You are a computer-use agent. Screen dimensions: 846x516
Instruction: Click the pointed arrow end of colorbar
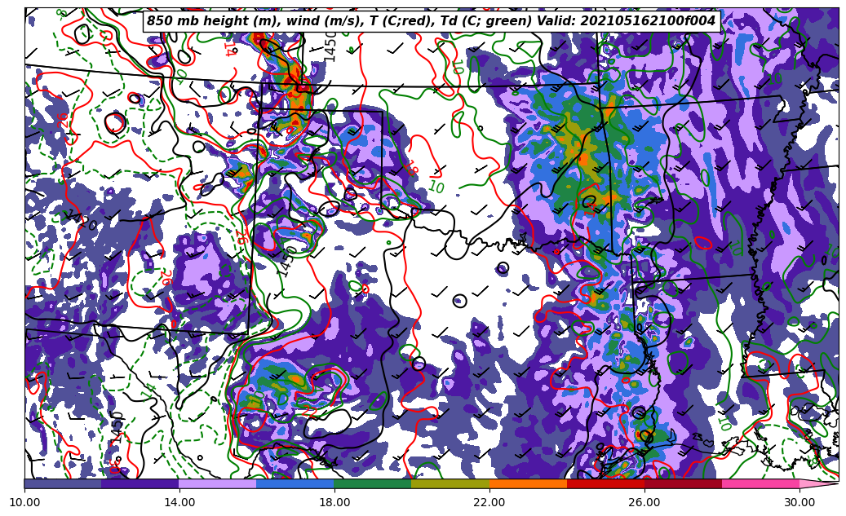coord(819,483)
